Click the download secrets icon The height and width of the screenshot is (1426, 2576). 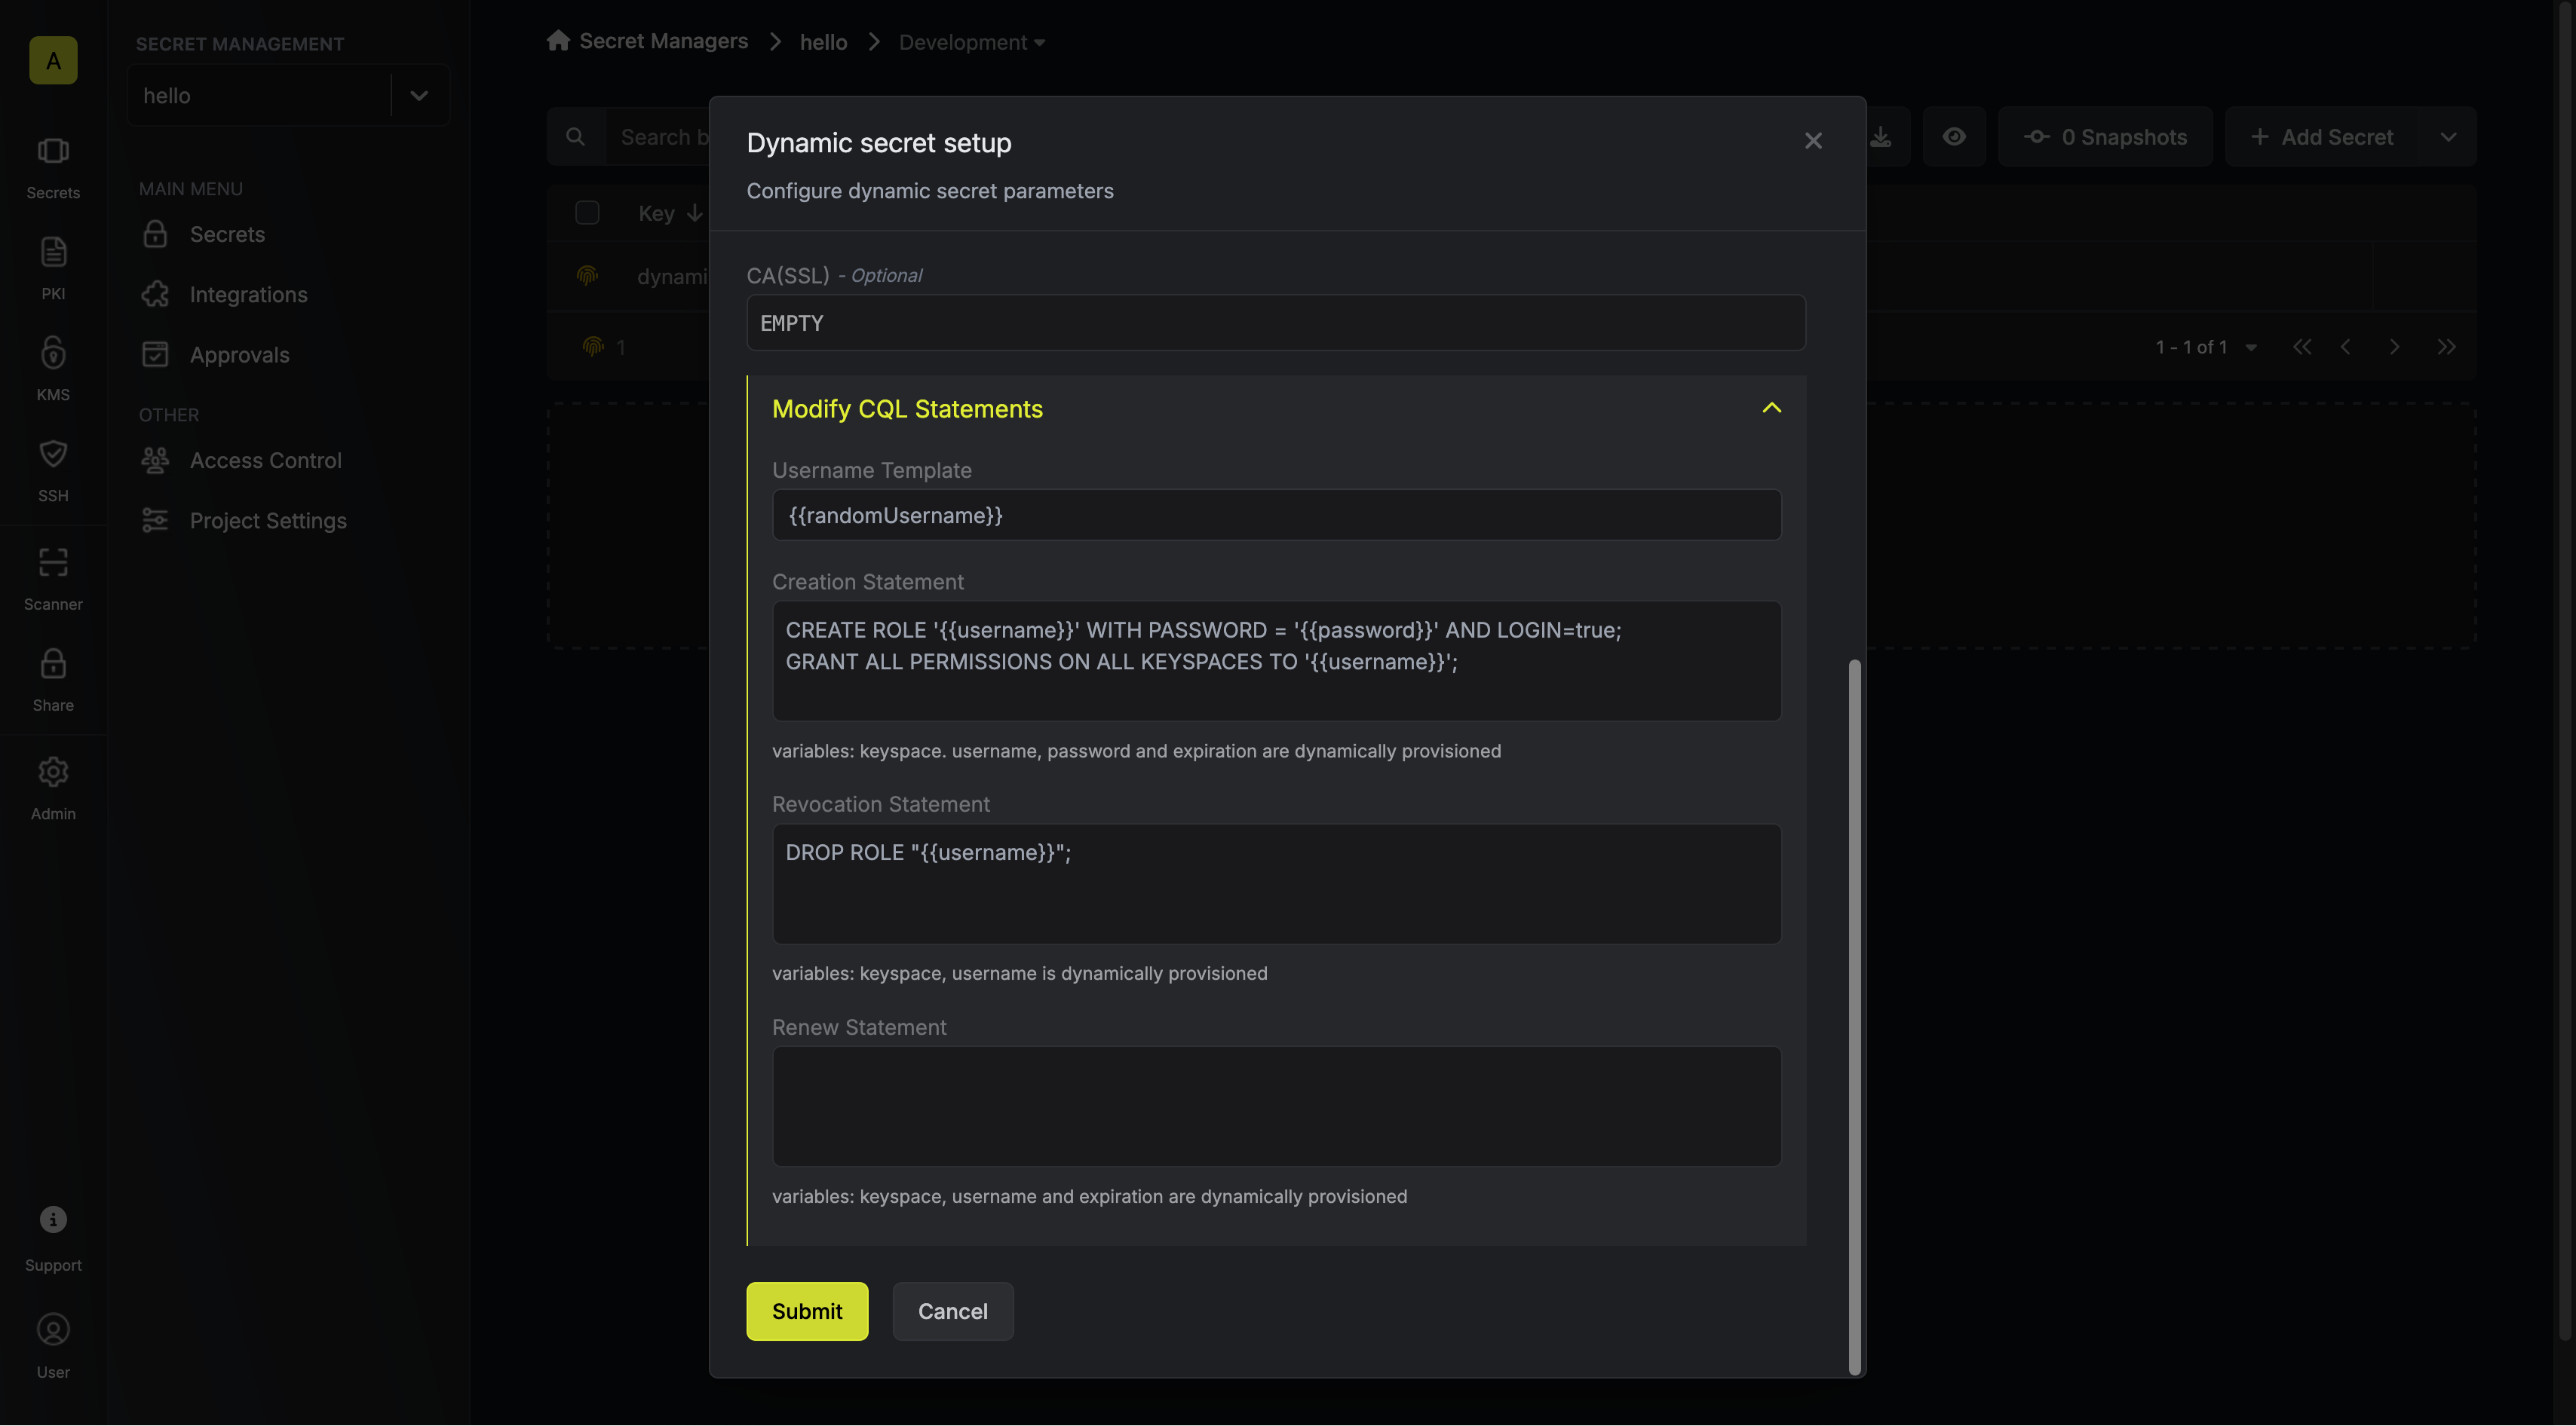click(1881, 137)
